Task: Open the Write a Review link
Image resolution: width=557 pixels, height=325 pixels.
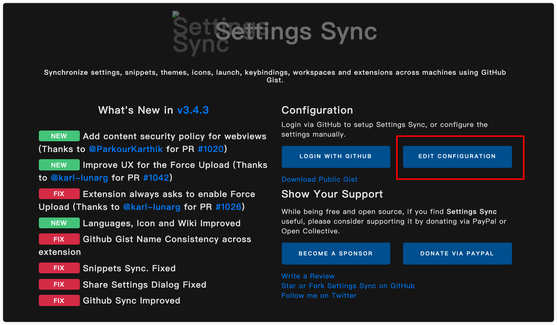Action: [308, 276]
